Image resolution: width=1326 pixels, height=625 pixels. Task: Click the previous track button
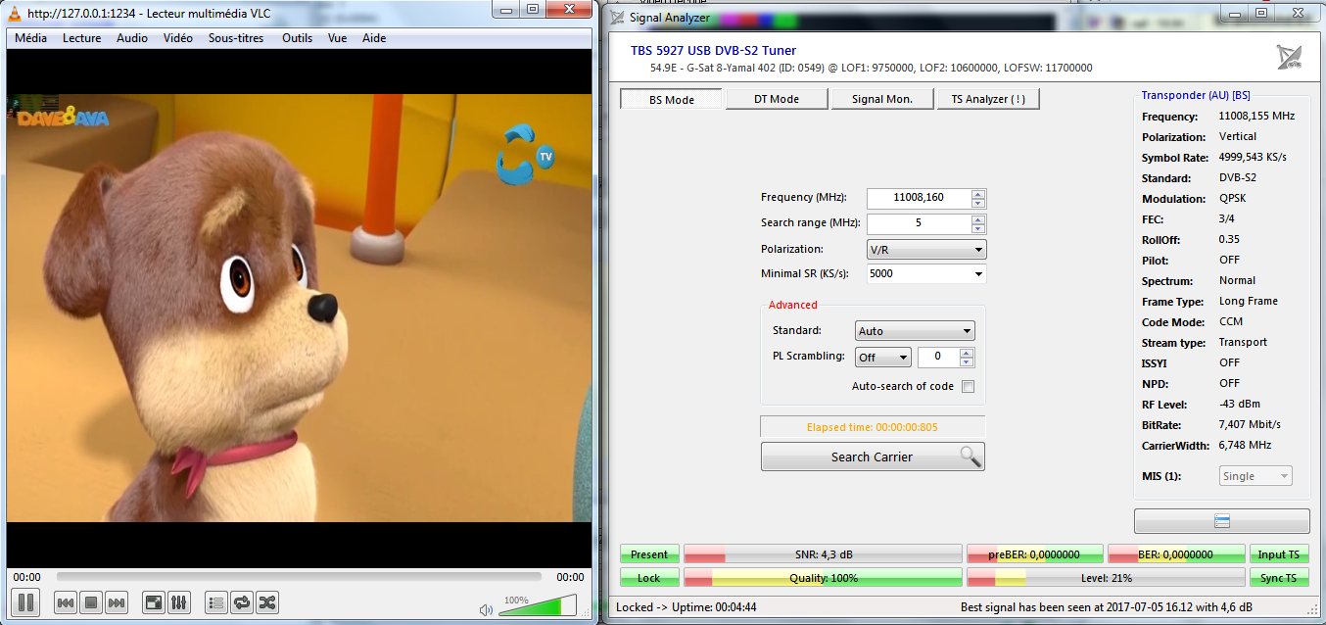66,602
